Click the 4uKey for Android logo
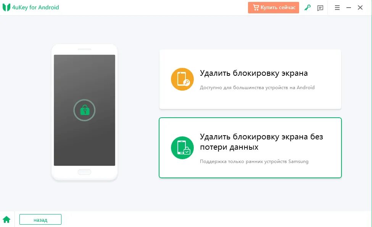 6,7
